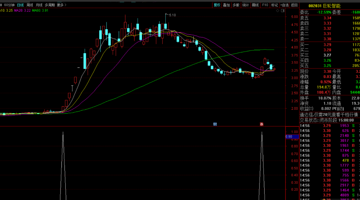Switch to the 60分钟 chart tab

(10, 5)
